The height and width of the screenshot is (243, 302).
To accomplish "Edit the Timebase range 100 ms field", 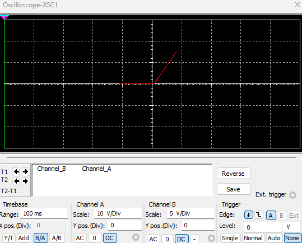I will pyautogui.click(x=44, y=213).
